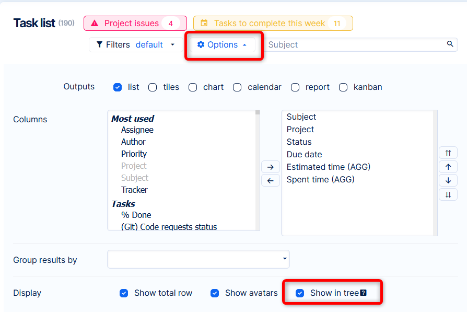The height and width of the screenshot is (312, 467).
Task: Uncheck the list output checkbox
Action: pos(118,87)
